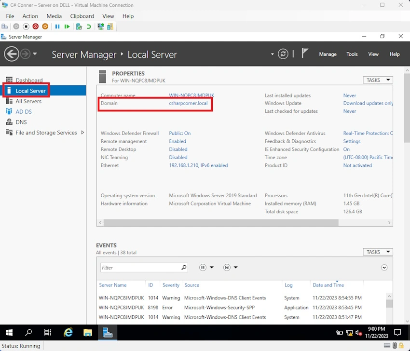Click the Checkpoint toolbar icon
The height and width of the screenshot is (351, 410).
pos(79,27)
